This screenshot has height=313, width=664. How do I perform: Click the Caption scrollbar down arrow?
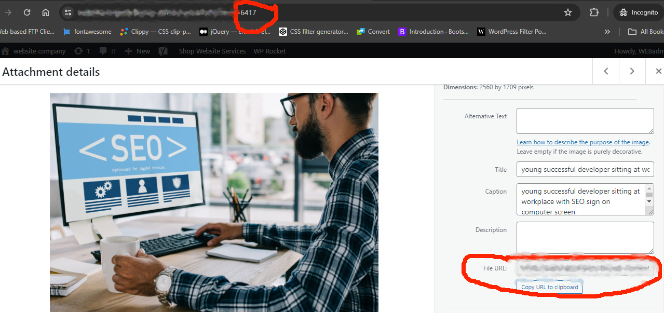click(649, 201)
